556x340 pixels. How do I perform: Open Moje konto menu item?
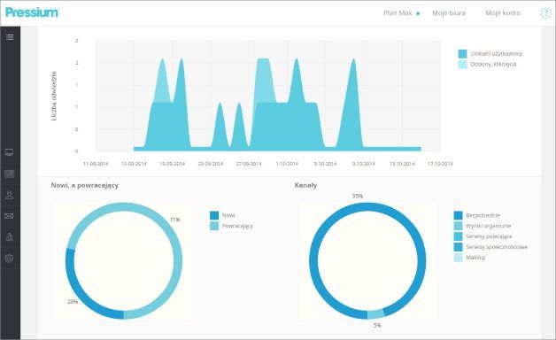pyautogui.click(x=503, y=13)
